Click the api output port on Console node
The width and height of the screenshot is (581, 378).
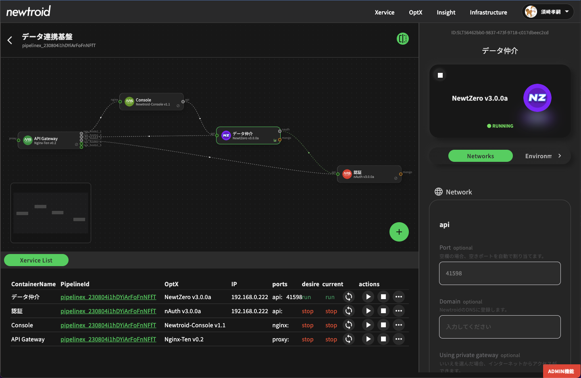point(183,102)
